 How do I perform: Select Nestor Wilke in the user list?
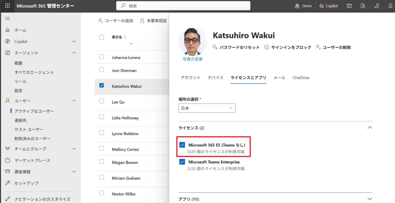coord(123,194)
